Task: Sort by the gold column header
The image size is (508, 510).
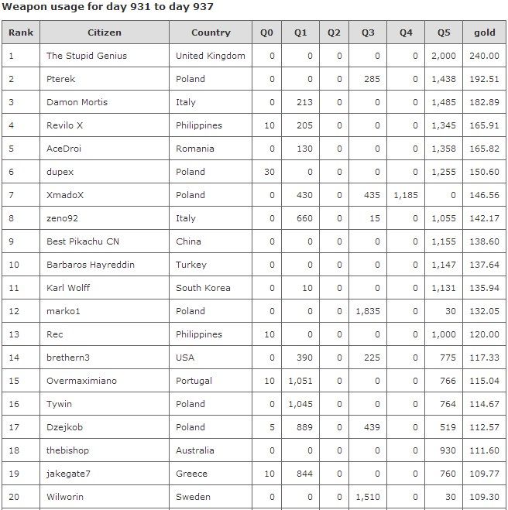Action: [485, 33]
